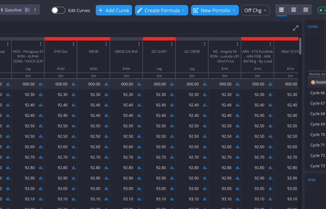The width and height of the screenshot is (326, 209).
Task: Open the Gasoline tab options menu
Action: pyautogui.click(x=35, y=10)
